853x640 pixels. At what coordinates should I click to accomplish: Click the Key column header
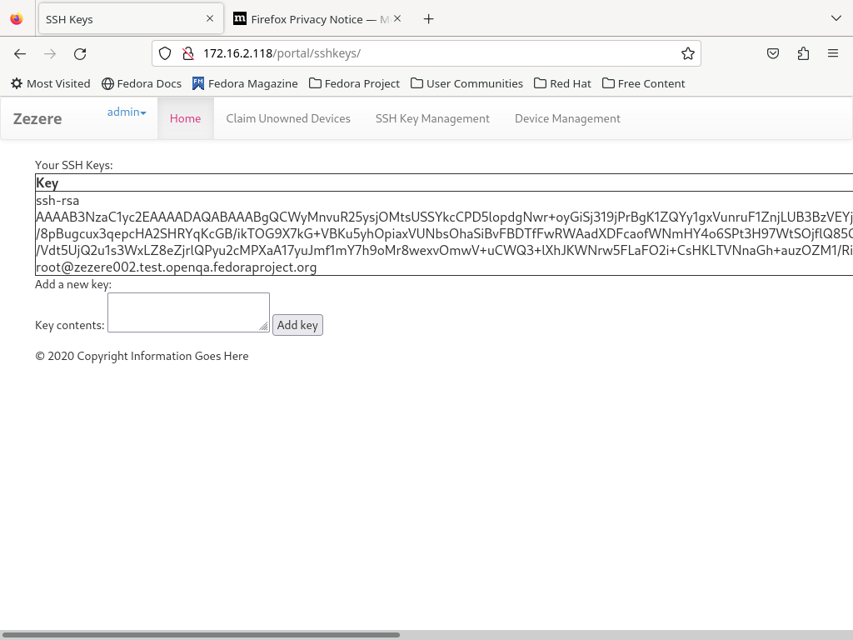(x=47, y=182)
